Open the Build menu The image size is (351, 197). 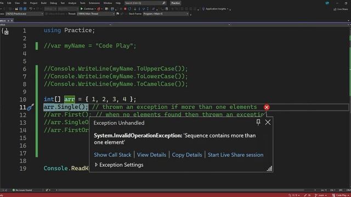point(44,3)
